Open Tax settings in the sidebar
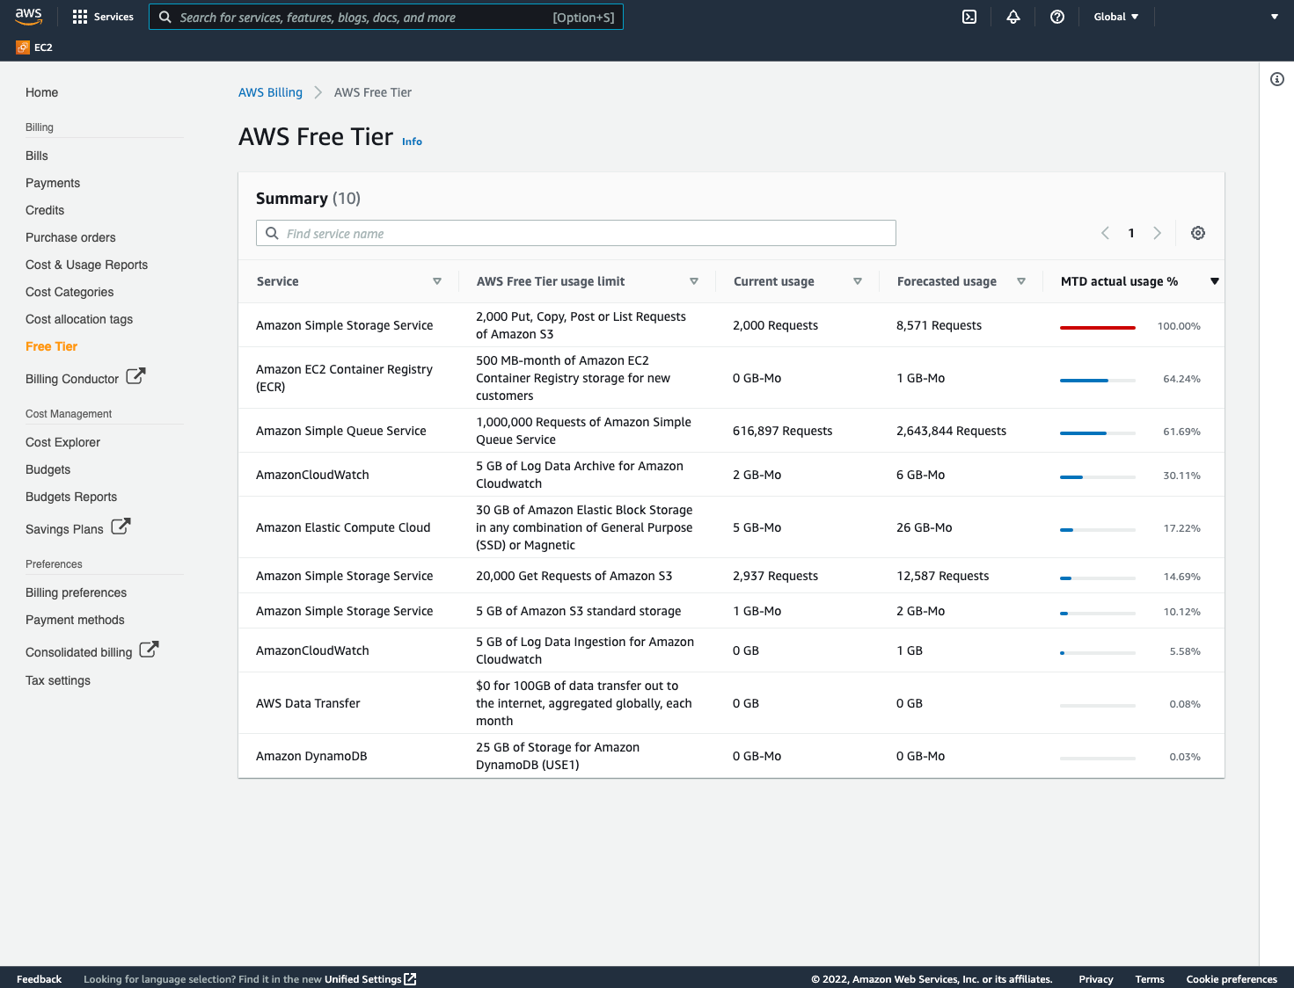This screenshot has width=1294, height=988. 58,680
